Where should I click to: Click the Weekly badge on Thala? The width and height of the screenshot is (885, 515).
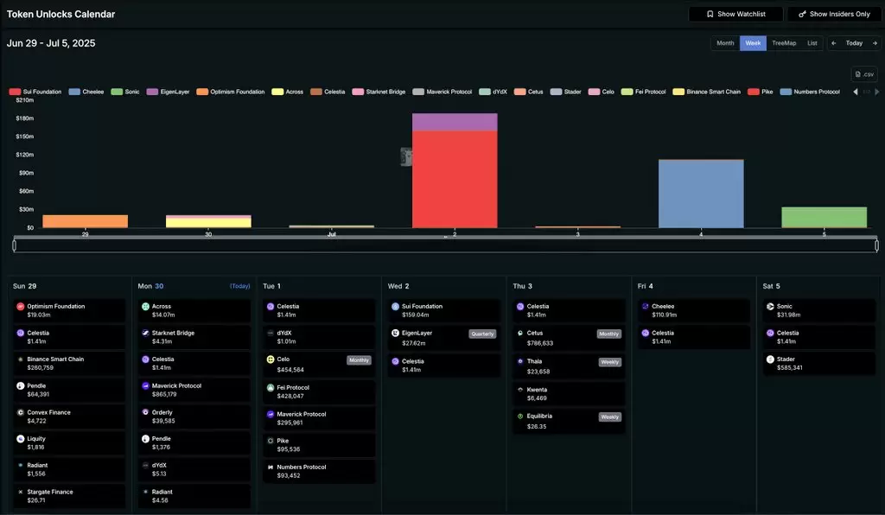[609, 362]
